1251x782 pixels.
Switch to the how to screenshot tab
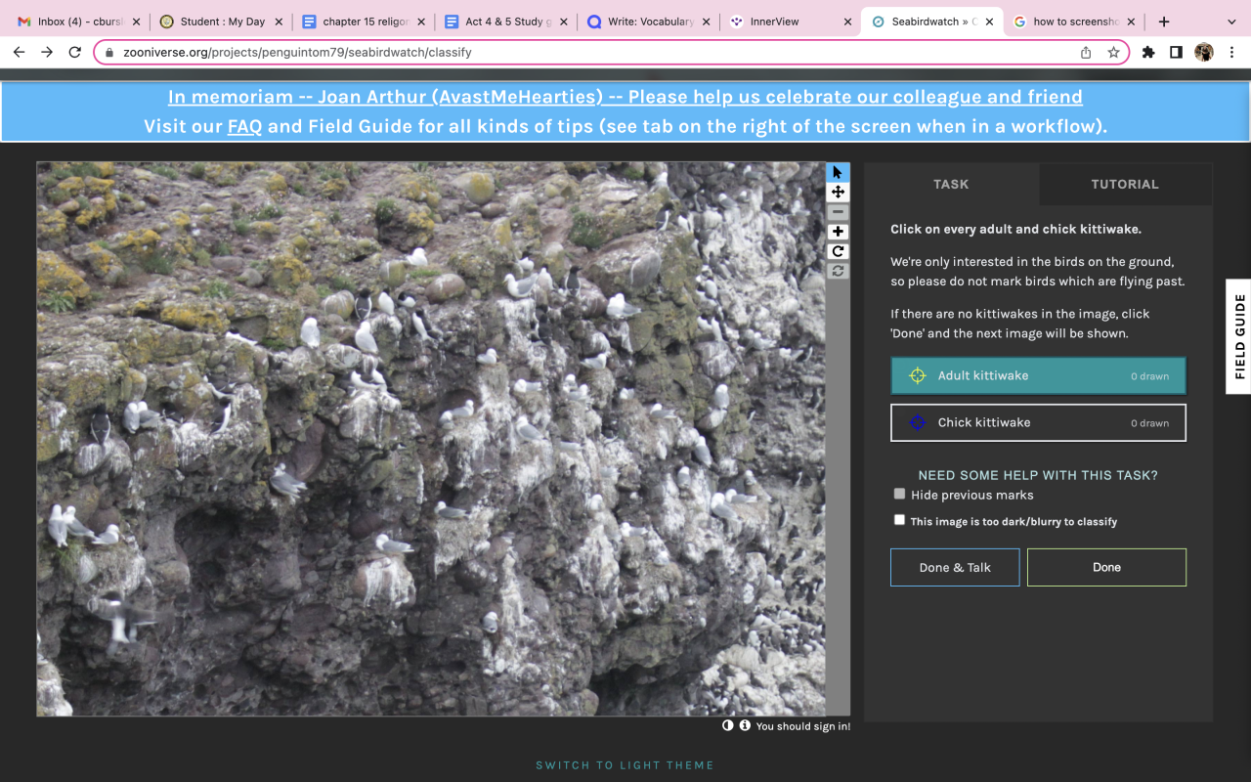(x=1074, y=22)
